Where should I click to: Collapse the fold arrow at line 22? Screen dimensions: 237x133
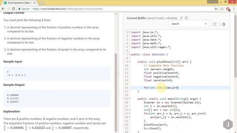[x=130, y=110]
